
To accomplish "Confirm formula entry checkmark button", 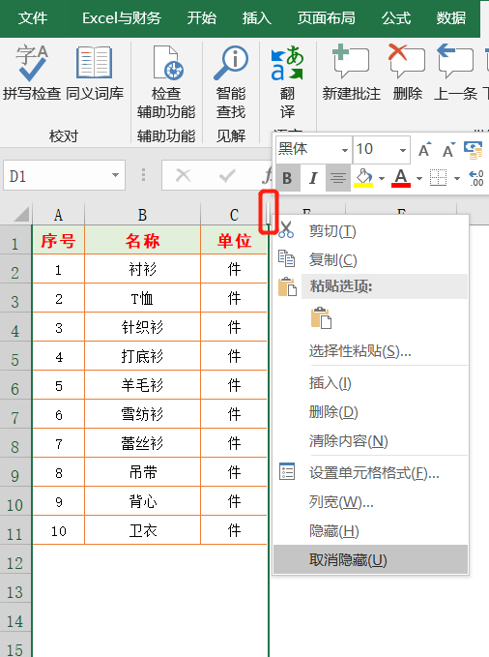I will click(x=227, y=175).
